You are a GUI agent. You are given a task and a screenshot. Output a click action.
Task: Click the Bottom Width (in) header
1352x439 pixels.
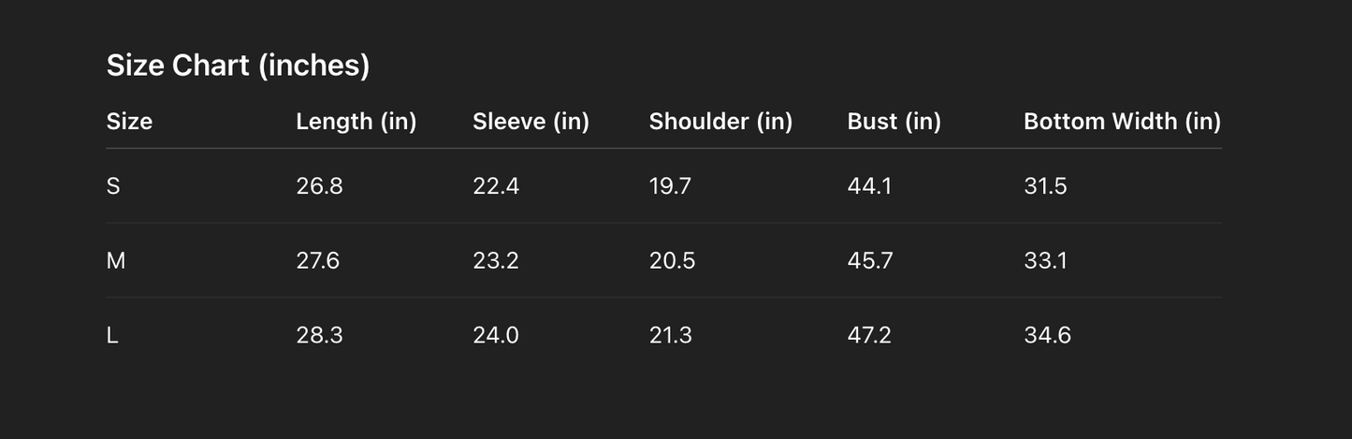1122,122
